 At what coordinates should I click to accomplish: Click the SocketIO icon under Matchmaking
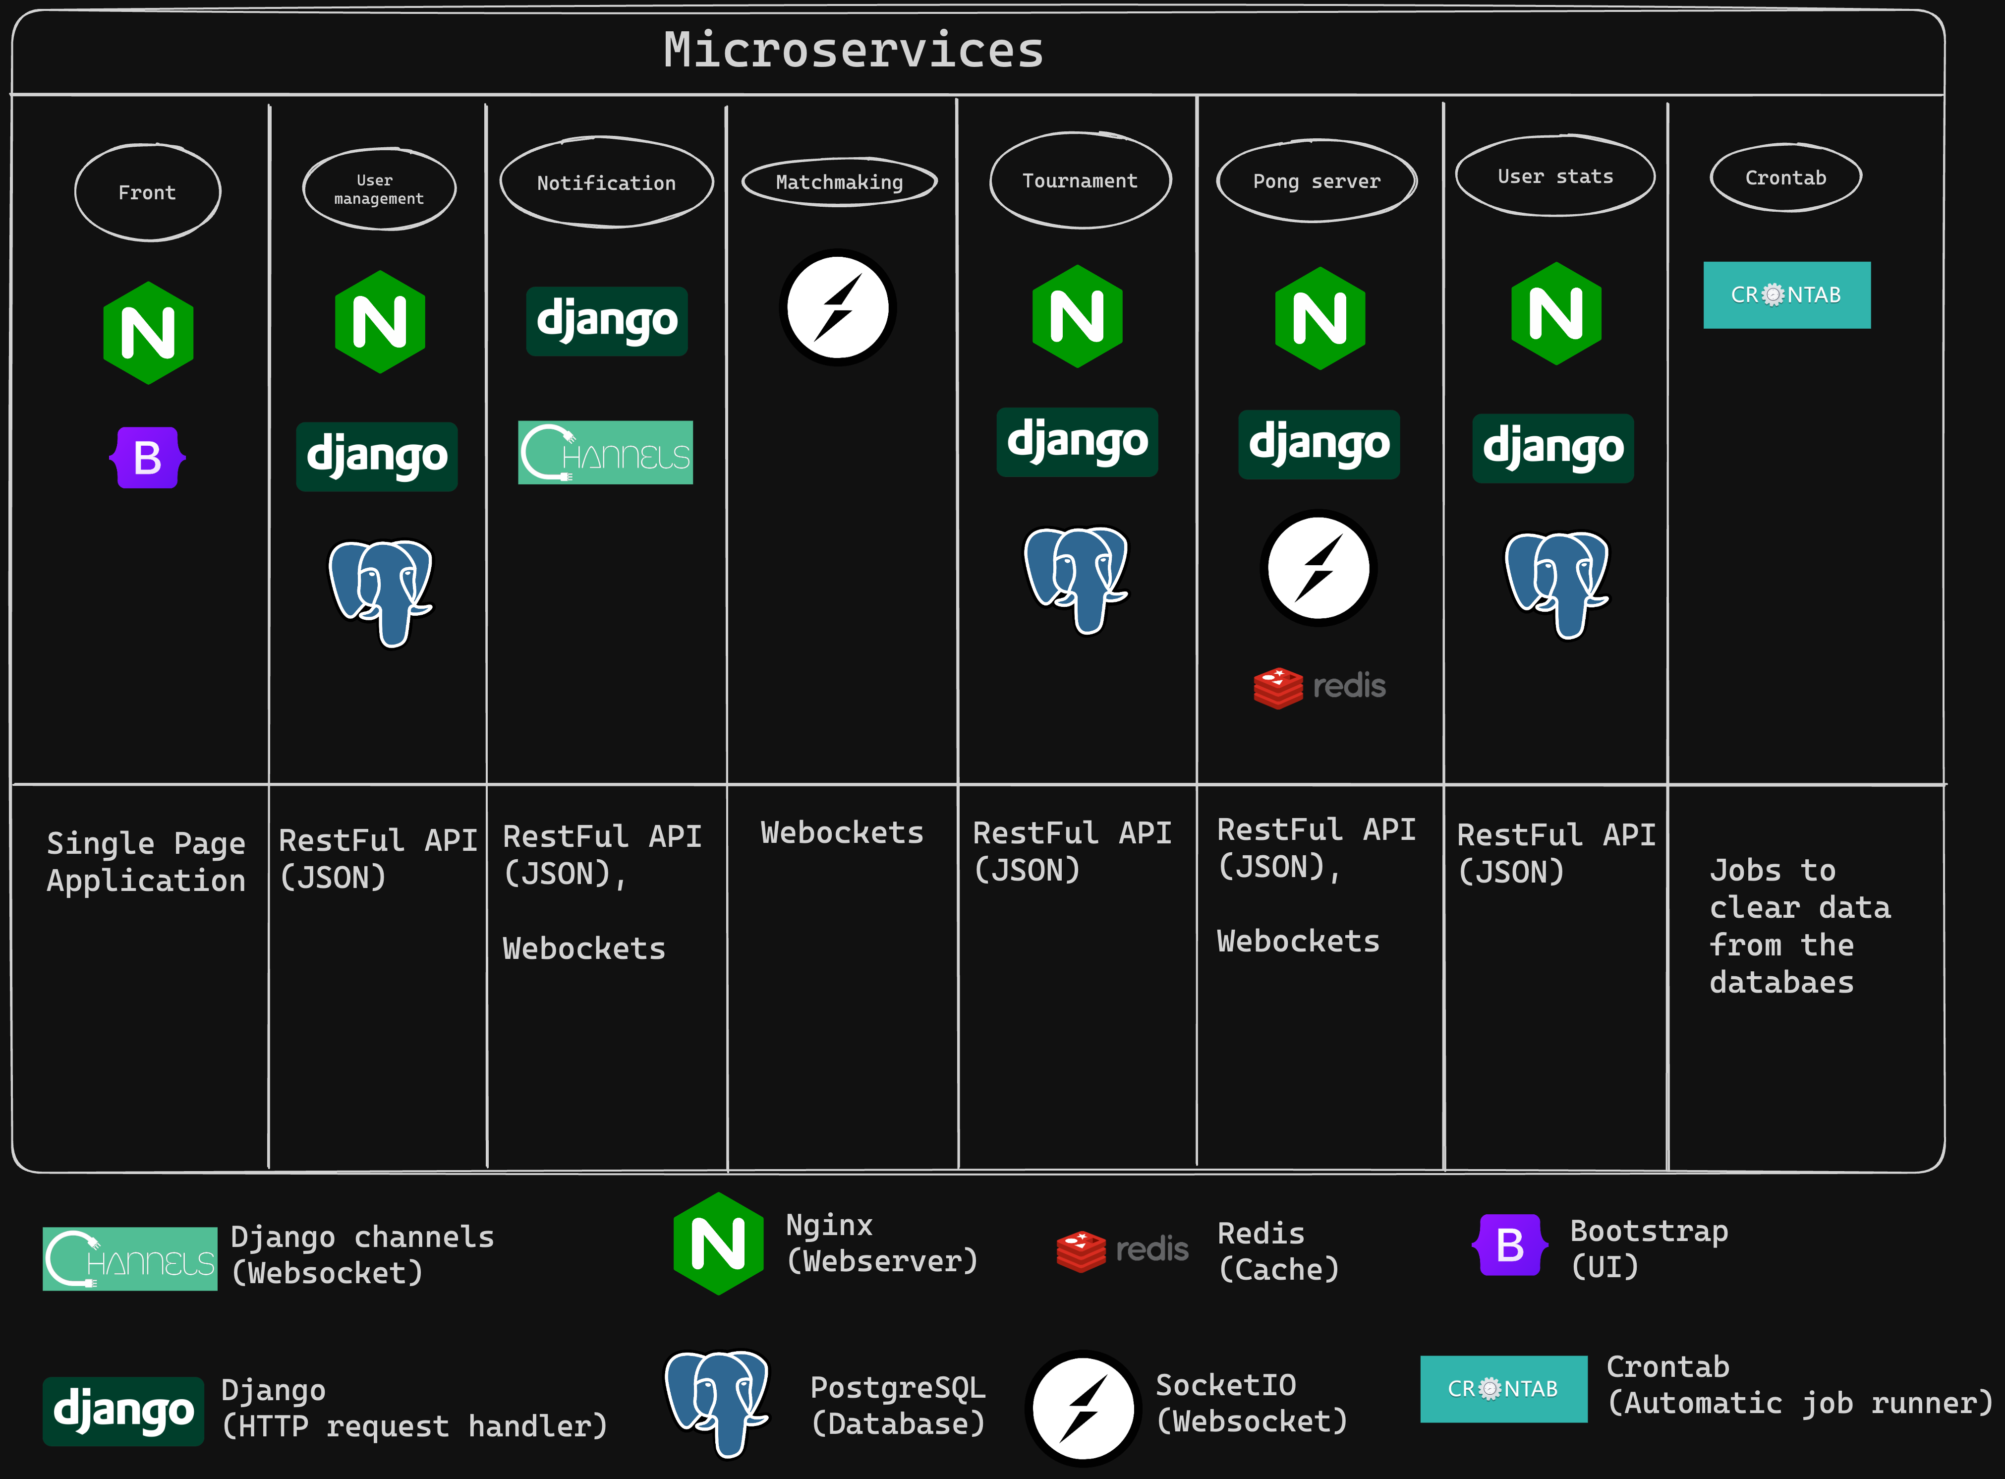838,307
